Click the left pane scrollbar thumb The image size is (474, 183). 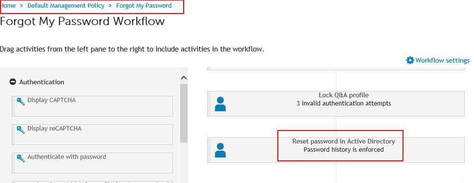[184, 113]
